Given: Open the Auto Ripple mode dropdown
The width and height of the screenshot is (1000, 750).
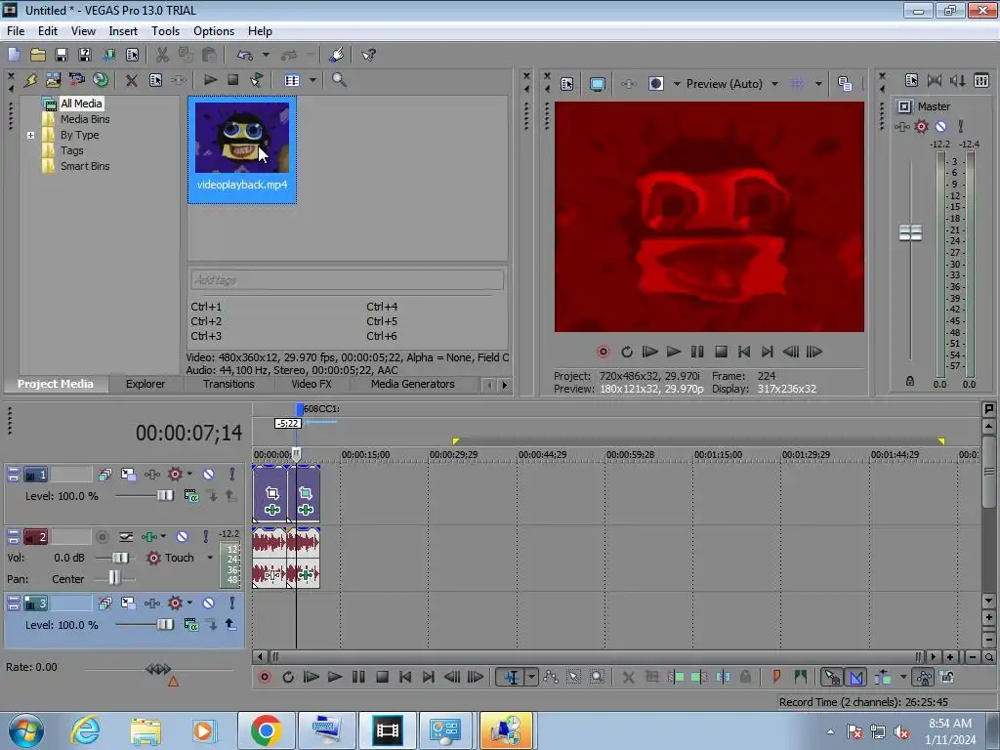Looking at the screenshot, I should 903,678.
